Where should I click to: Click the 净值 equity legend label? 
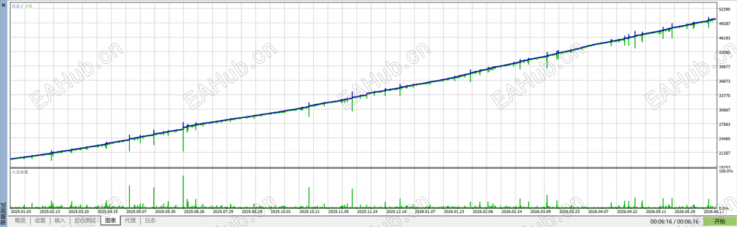click(x=28, y=6)
